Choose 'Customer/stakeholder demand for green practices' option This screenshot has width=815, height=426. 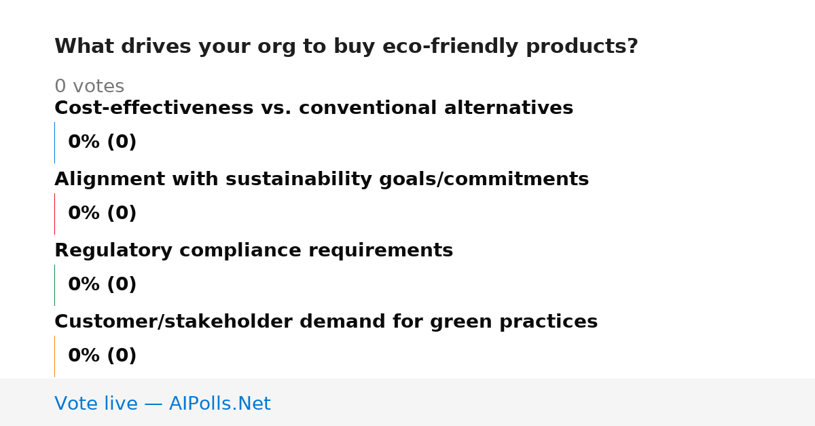(x=326, y=322)
